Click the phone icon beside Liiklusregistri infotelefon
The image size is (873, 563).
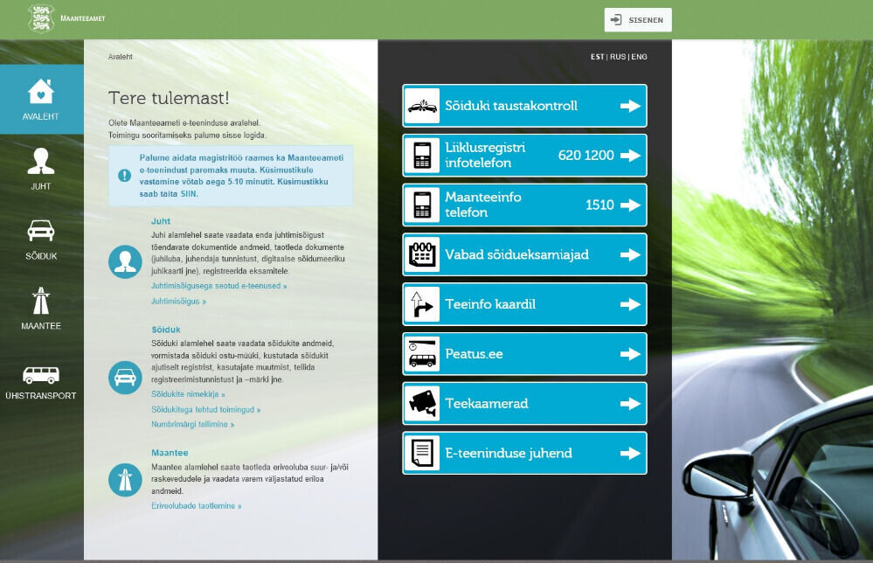click(423, 156)
